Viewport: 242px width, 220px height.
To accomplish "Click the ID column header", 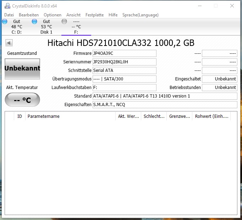I will click(20, 116).
